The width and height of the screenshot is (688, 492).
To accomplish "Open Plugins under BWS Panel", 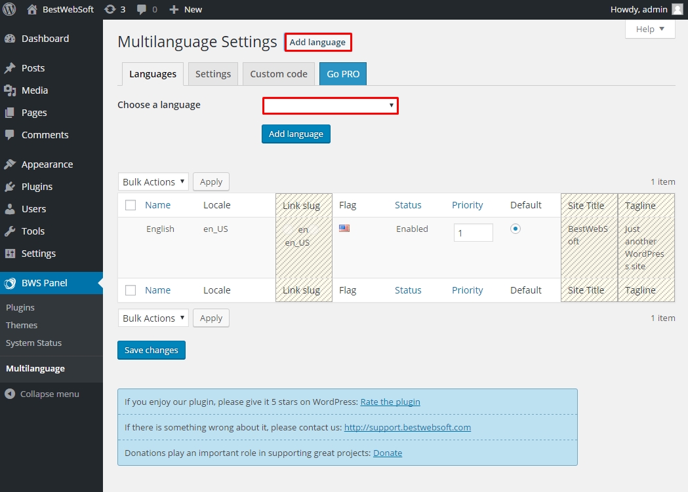I will (x=20, y=307).
